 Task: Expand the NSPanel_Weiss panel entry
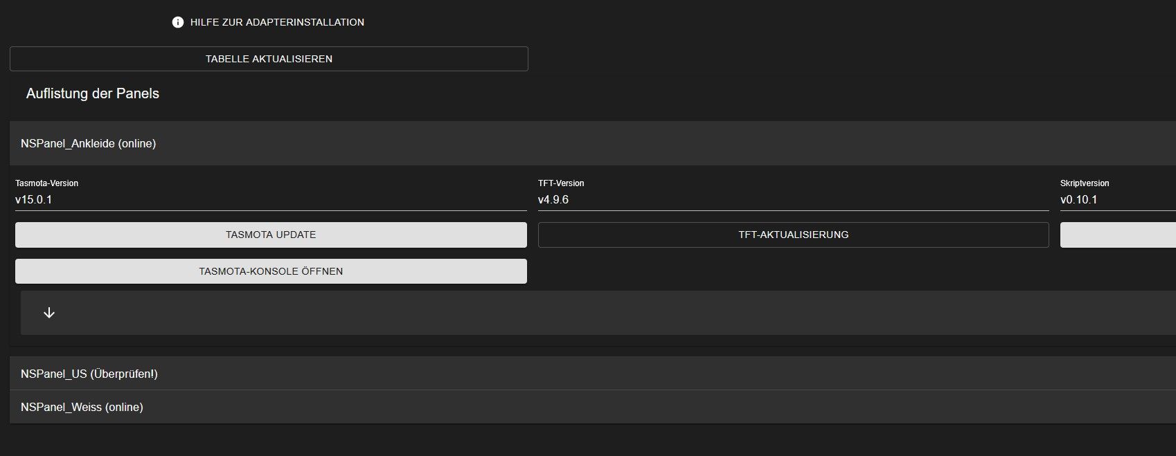pyautogui.click(x=82, y=407)
